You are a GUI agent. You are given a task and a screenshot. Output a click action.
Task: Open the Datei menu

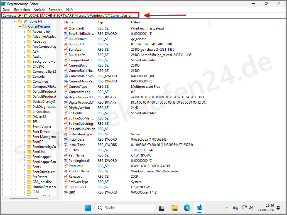click(6, 10)
